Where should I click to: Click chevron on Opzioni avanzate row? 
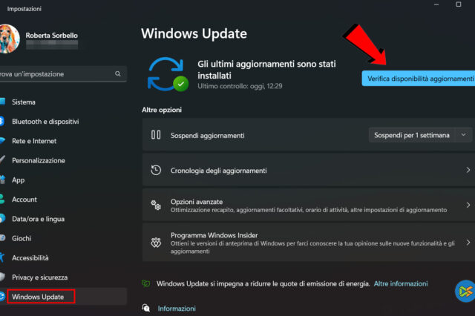468,205
